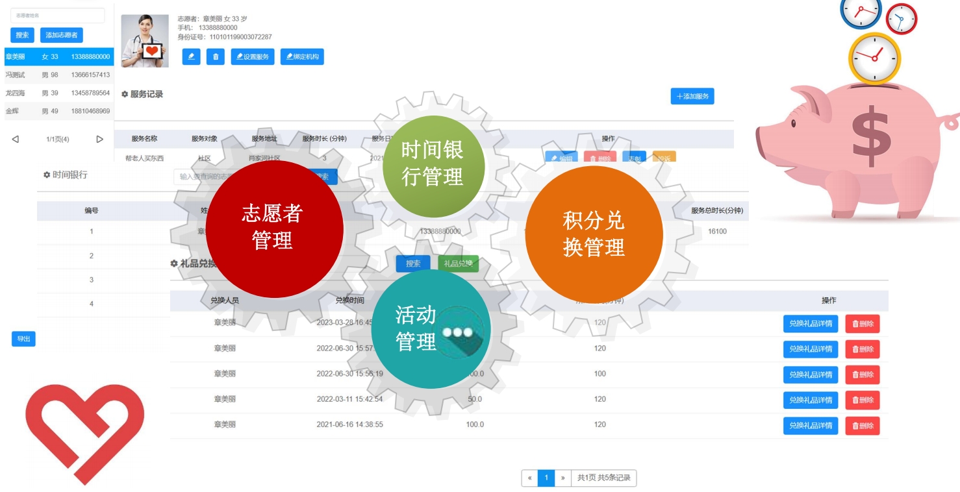
Task: Click 兑换时间 column header
Action: (x=349, y=301)
